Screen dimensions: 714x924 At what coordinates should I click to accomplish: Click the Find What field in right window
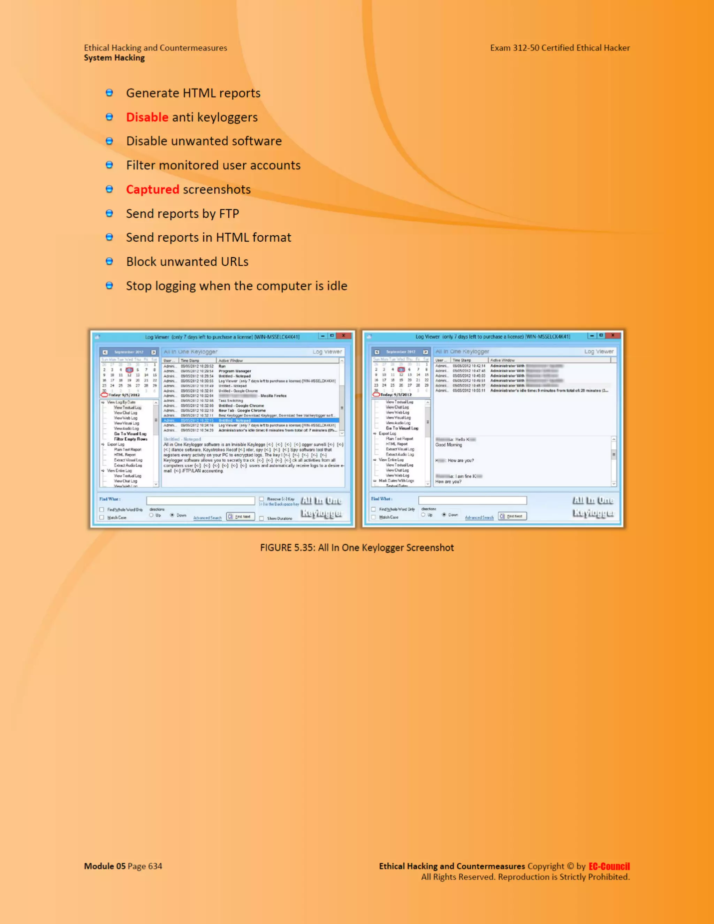coord(472,500)
